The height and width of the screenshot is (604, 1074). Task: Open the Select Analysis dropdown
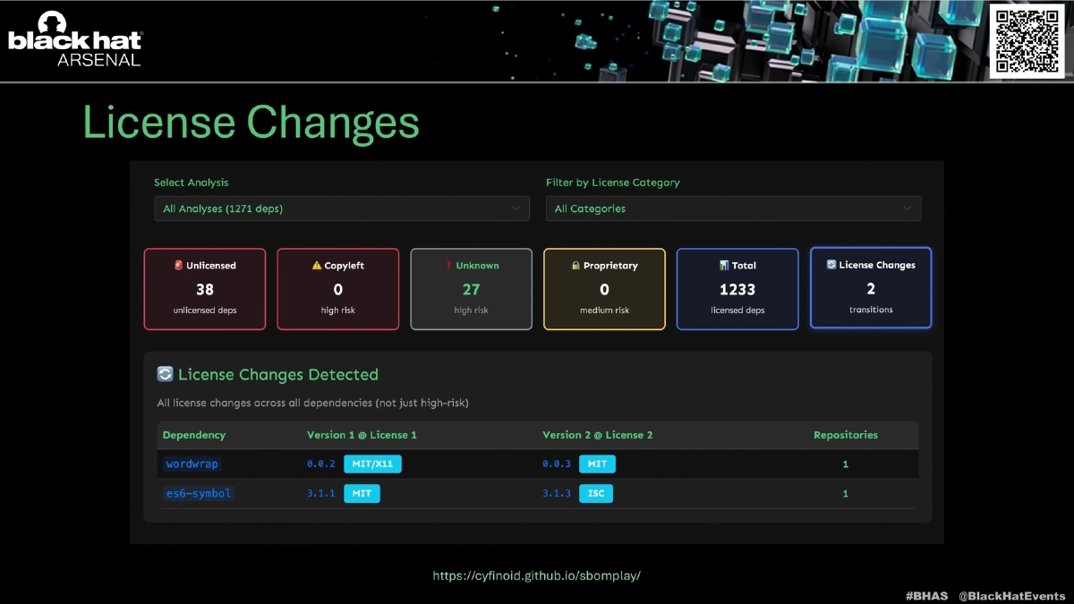click(341, 208)
